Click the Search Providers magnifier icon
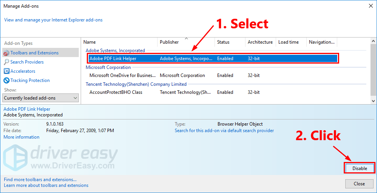The width and height of the screenshot is (377, 193). [6, 62]
